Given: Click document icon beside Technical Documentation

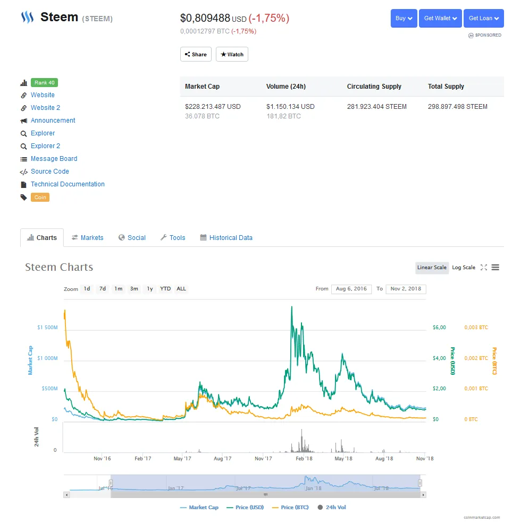Looking at the screenshot, I should click(x=23, y=185).
